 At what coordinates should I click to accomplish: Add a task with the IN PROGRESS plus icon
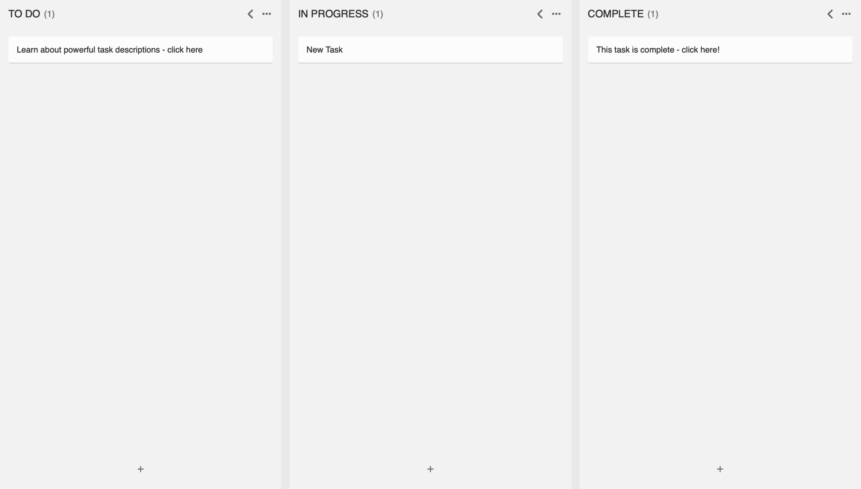point(430,469)
